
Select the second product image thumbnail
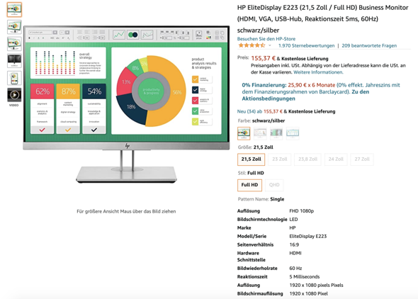click(14, 27)
